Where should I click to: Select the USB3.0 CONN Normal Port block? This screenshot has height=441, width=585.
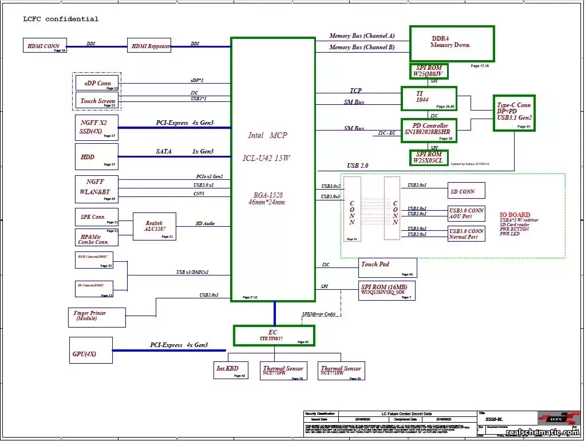click(x=467, y=234)
